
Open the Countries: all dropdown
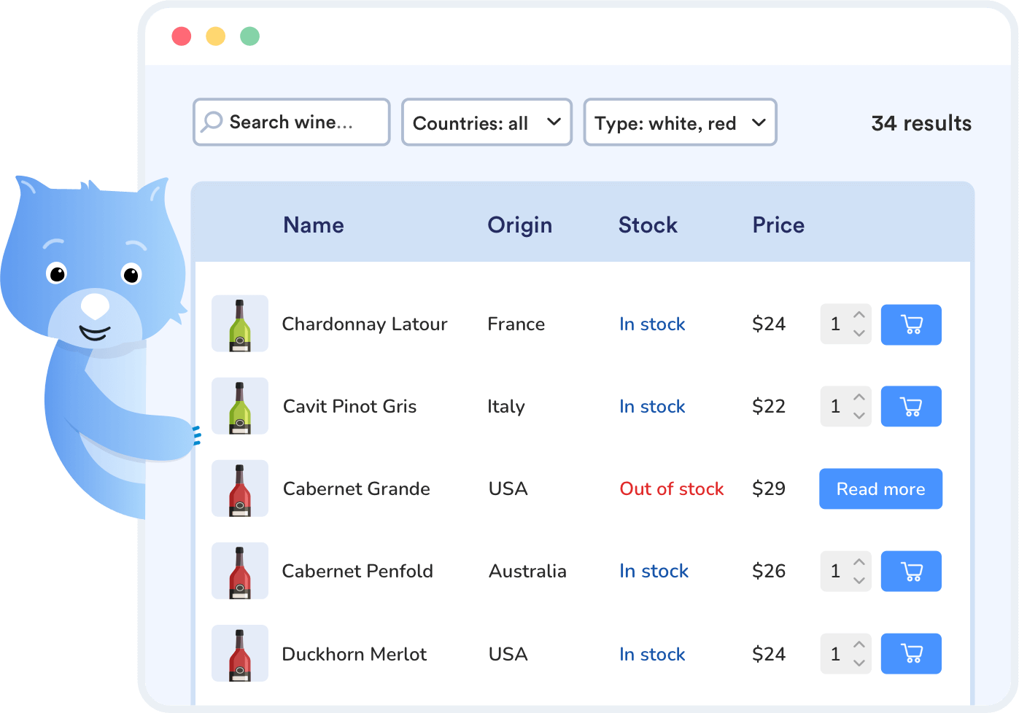487,122
